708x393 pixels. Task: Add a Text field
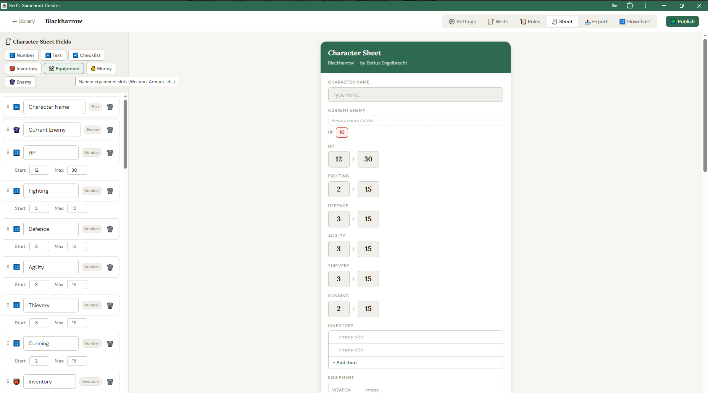pos(53,55)
